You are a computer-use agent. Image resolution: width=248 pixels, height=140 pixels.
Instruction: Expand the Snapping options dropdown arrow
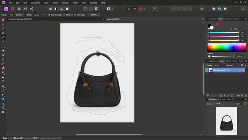coord(144,9)
